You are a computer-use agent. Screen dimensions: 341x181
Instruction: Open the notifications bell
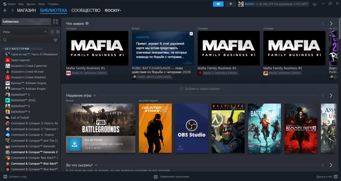coord(231,4)
